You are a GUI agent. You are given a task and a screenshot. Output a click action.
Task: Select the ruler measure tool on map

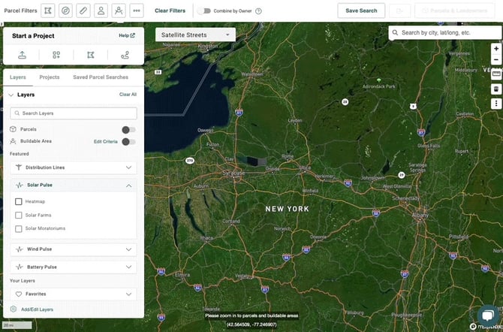point(495,74)
